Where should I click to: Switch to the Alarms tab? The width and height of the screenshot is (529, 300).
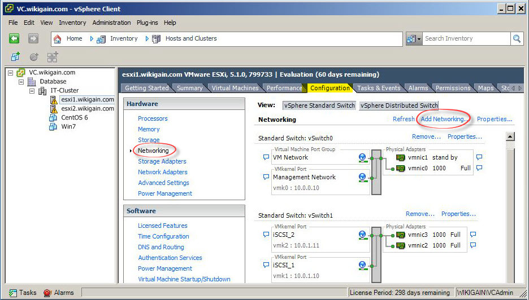(x=418, y=88)
